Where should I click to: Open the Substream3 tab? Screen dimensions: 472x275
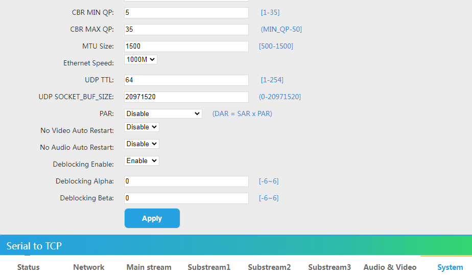coord(329,267)
